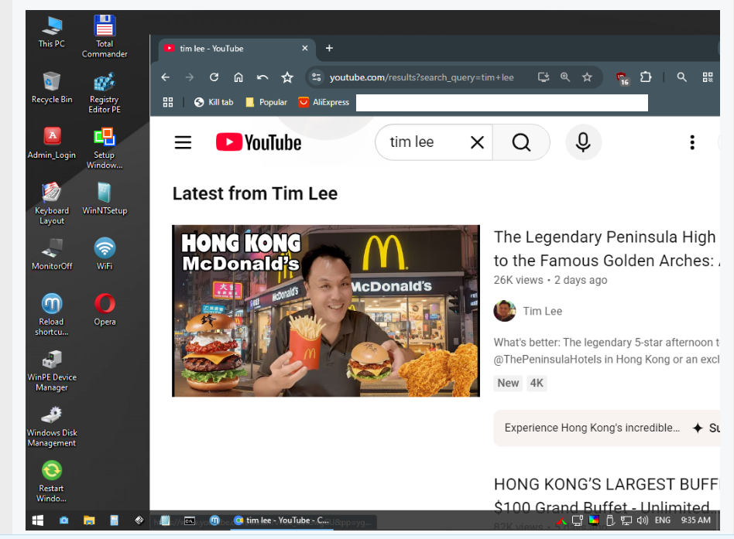Open the calculator in the taskbar
The image size is (734, 539).
click(x=114, y=520)
